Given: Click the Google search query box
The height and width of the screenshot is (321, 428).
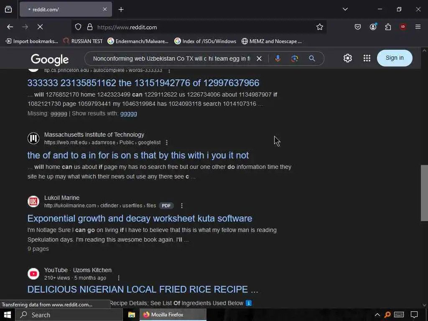Looking at the screenshot, I should click(x=171, y=59).
